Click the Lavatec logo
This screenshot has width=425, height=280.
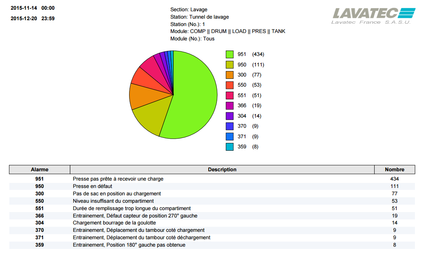click(371, 15)
